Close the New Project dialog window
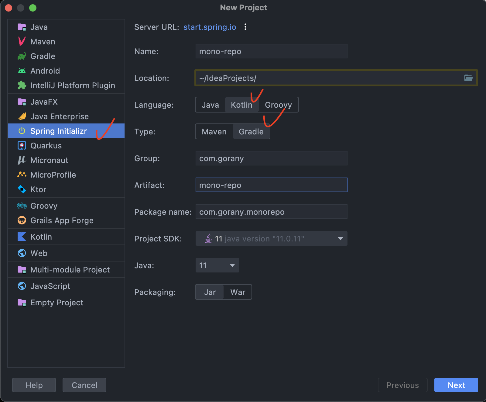The image size is (486, 402). click(x=9, y=8)
